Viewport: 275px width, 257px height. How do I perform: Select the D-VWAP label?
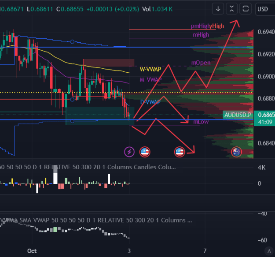click(x=150, y=102)
